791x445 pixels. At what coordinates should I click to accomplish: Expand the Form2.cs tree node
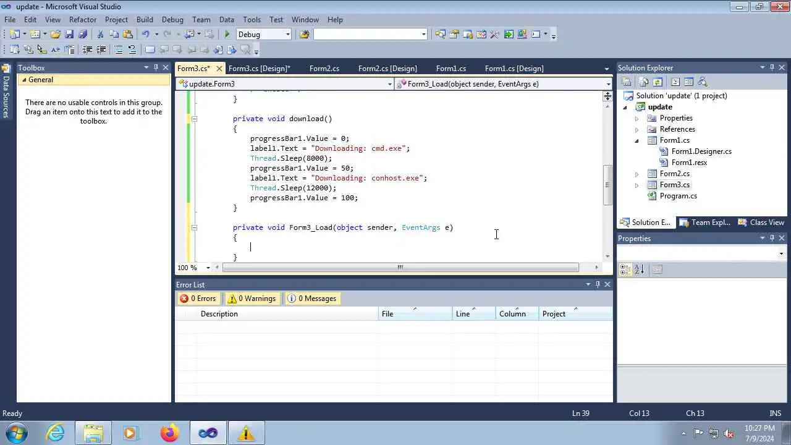point(637,174)
